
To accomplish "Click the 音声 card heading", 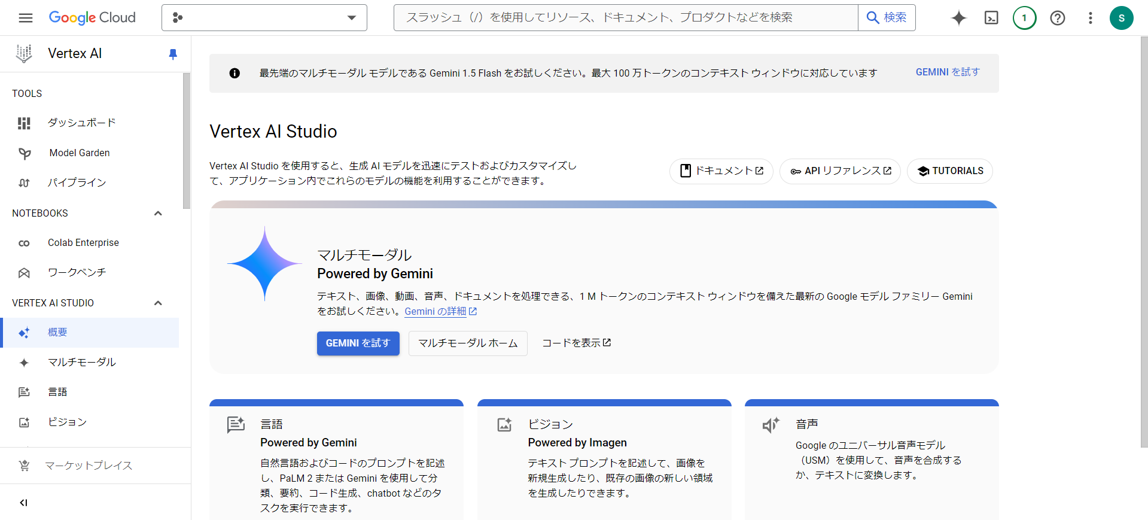I will [x=807, y=424].
